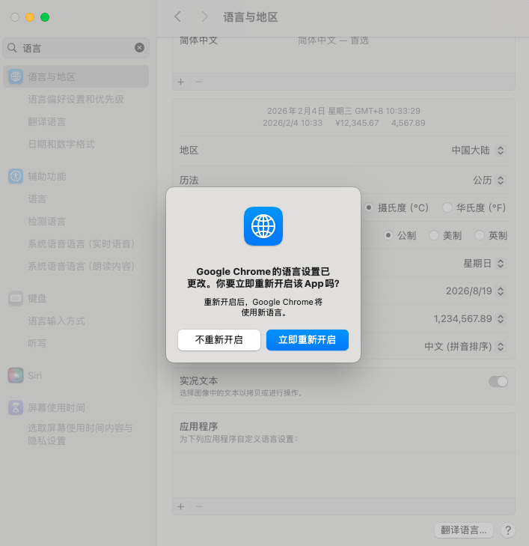The image size is (529, 546).
Task: Open 语言 result under 辅助功能
Action: pos(37,198)
